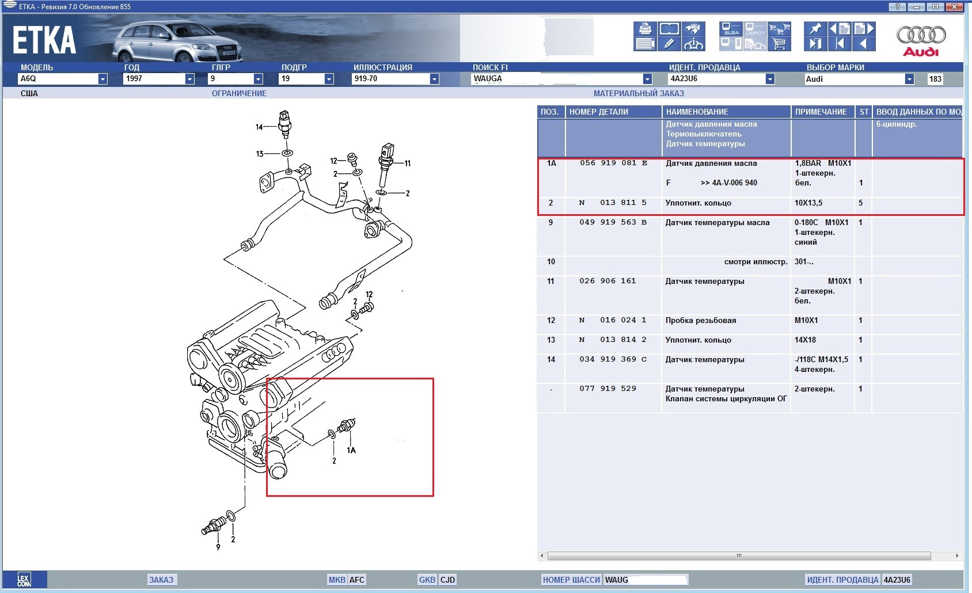Open vehicle info icon with letter i

click(x=693, y=44)
